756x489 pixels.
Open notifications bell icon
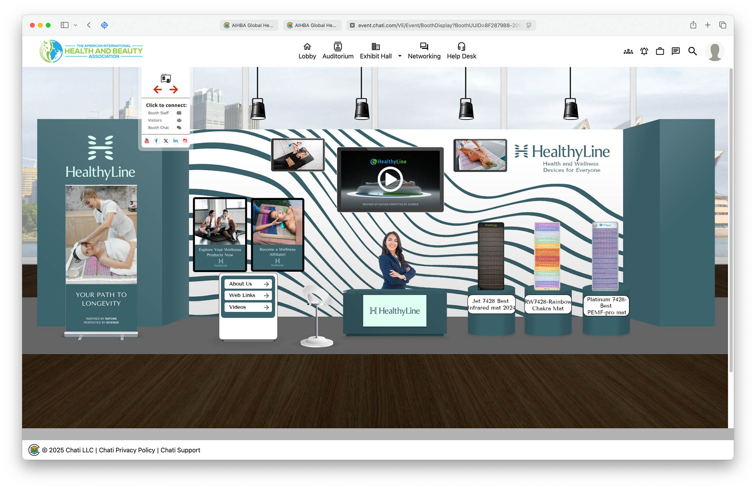[x=644, y=51]
